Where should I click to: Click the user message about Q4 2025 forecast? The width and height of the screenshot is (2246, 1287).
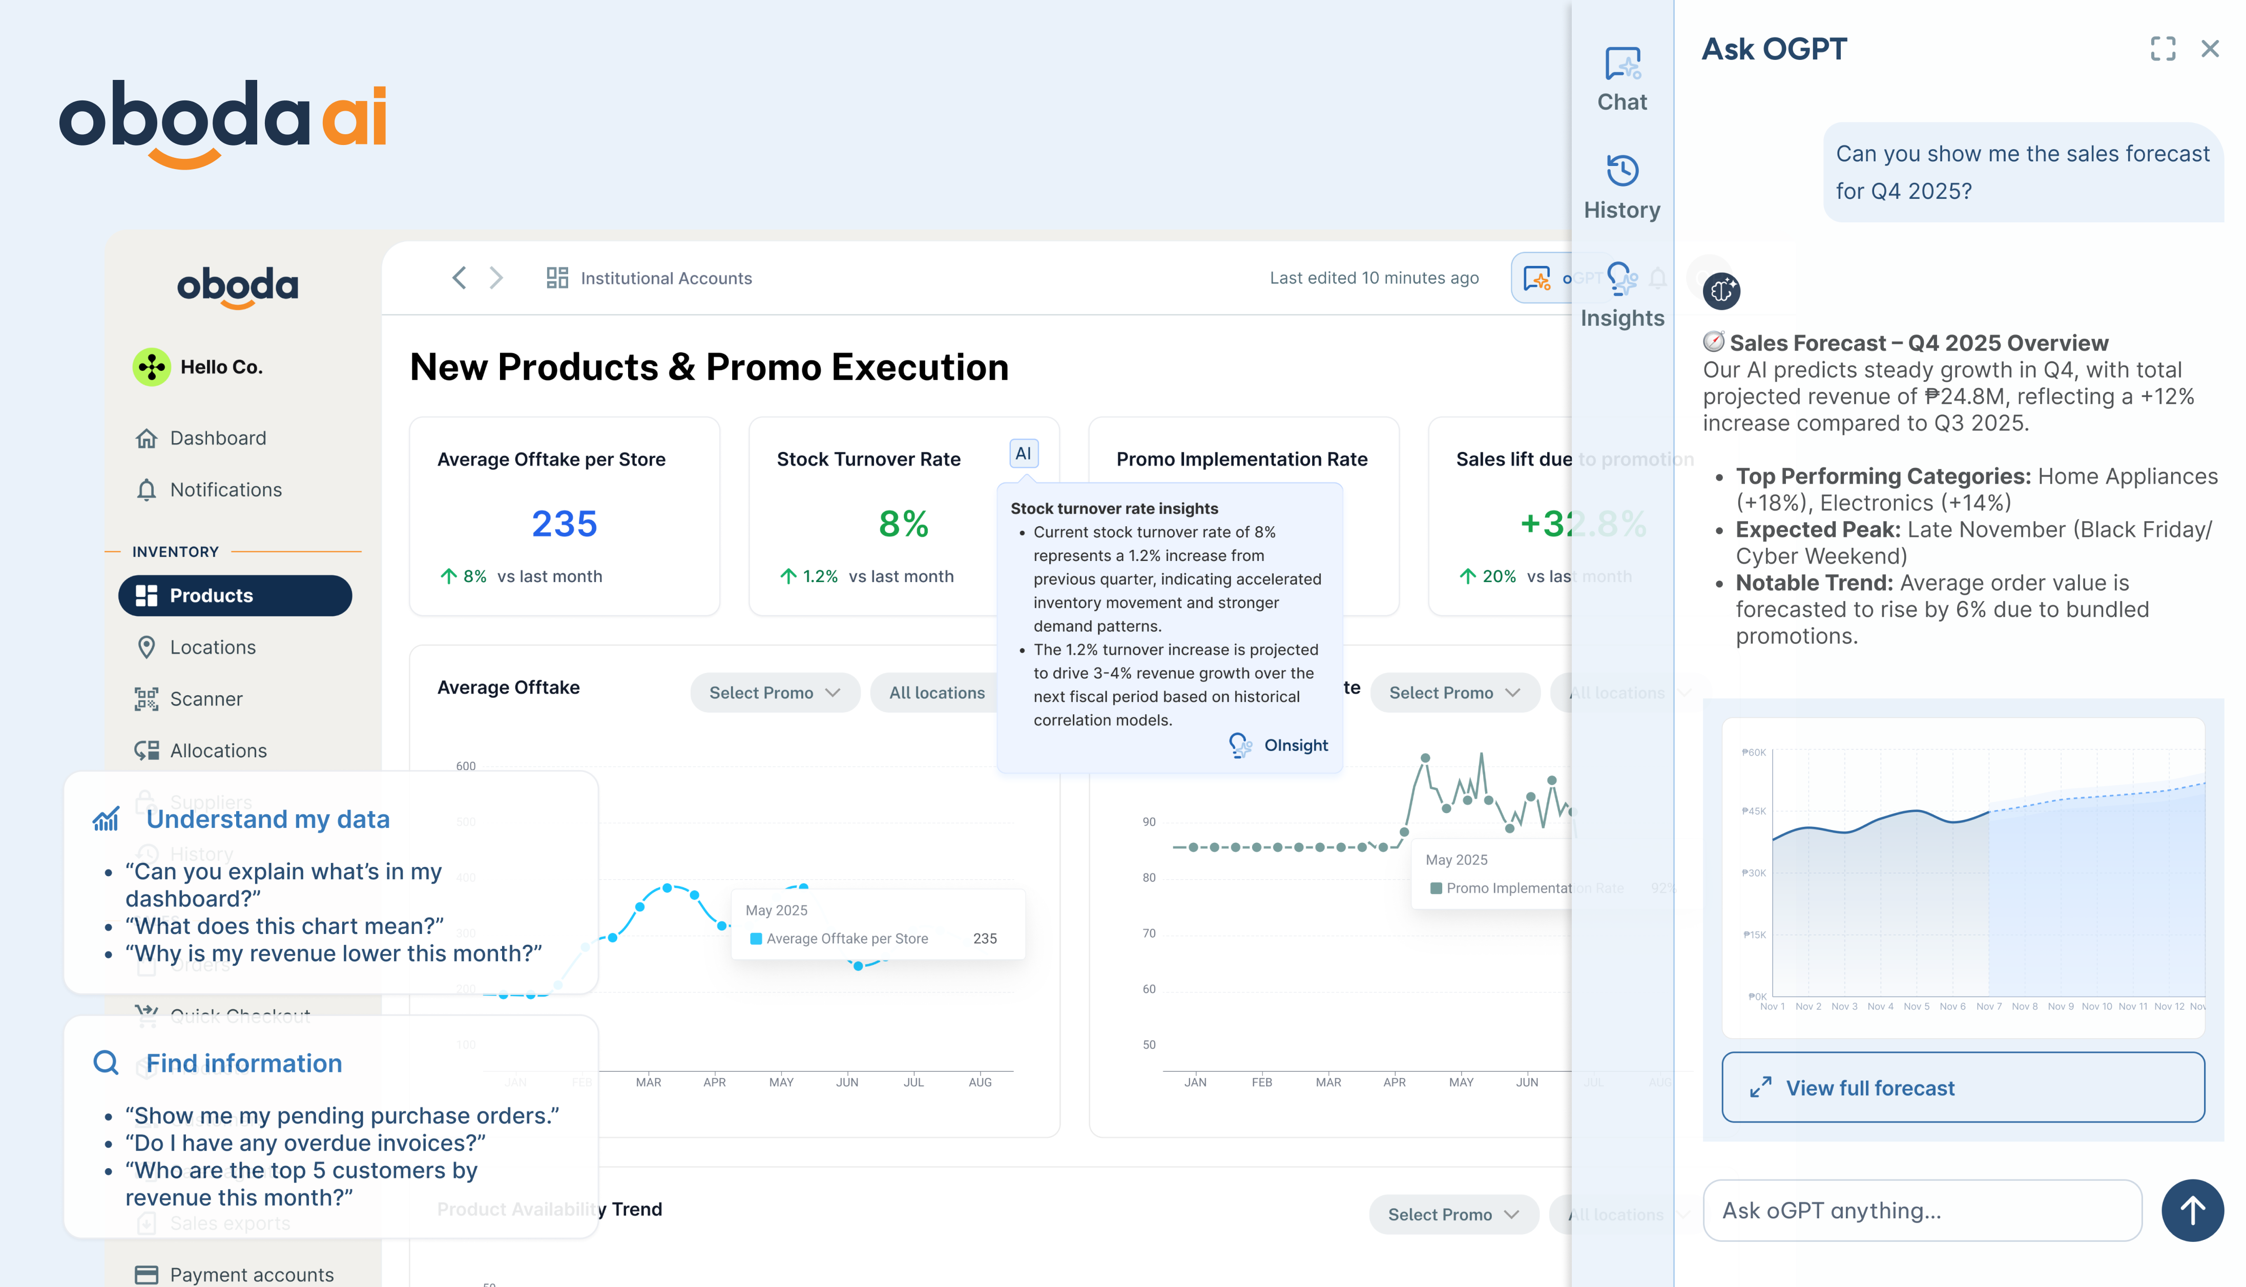click(x=2022, y=172)
